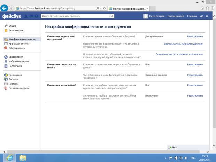Click the browser Back arrow button
This screenshot has height=162, width=216.
coord(4,8)
